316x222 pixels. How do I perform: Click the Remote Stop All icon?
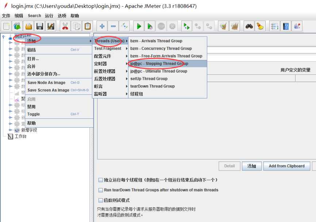tap(198, 26)
